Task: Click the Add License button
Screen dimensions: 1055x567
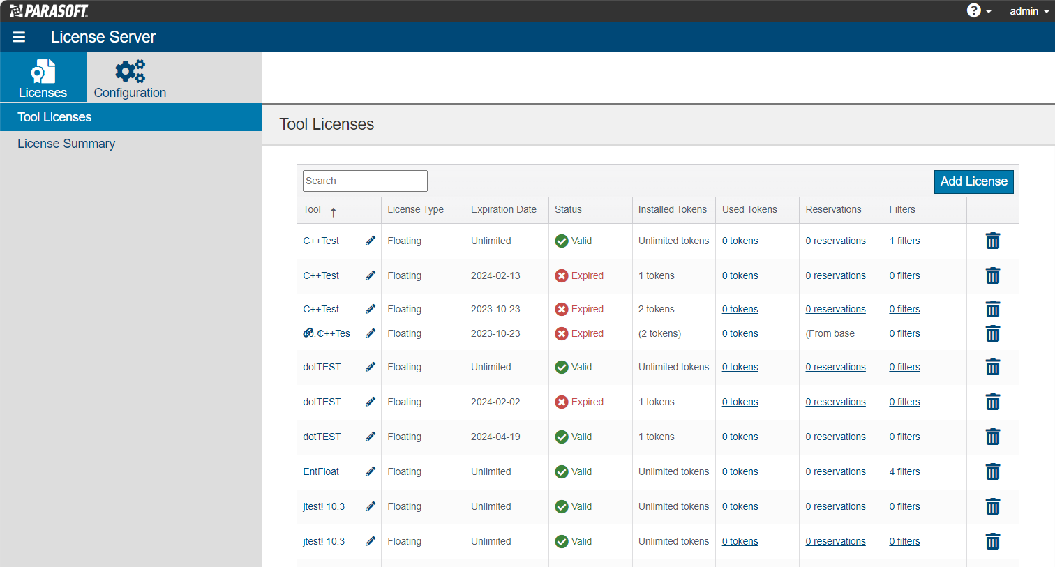Action: pyautogui.click(x=973, y=181)
